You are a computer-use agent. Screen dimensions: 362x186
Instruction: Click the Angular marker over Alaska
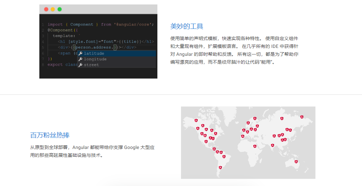(196, 120)
